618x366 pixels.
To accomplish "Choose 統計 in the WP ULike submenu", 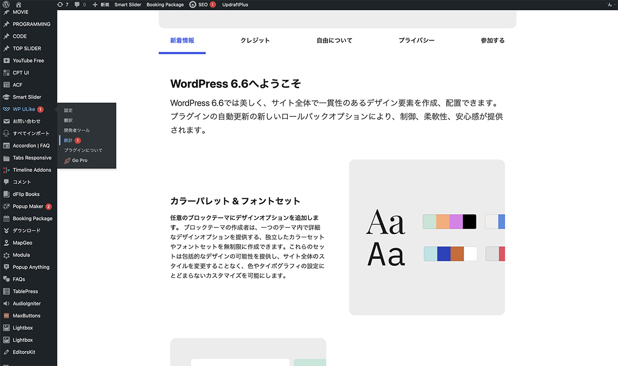I will tap(68, 141).
